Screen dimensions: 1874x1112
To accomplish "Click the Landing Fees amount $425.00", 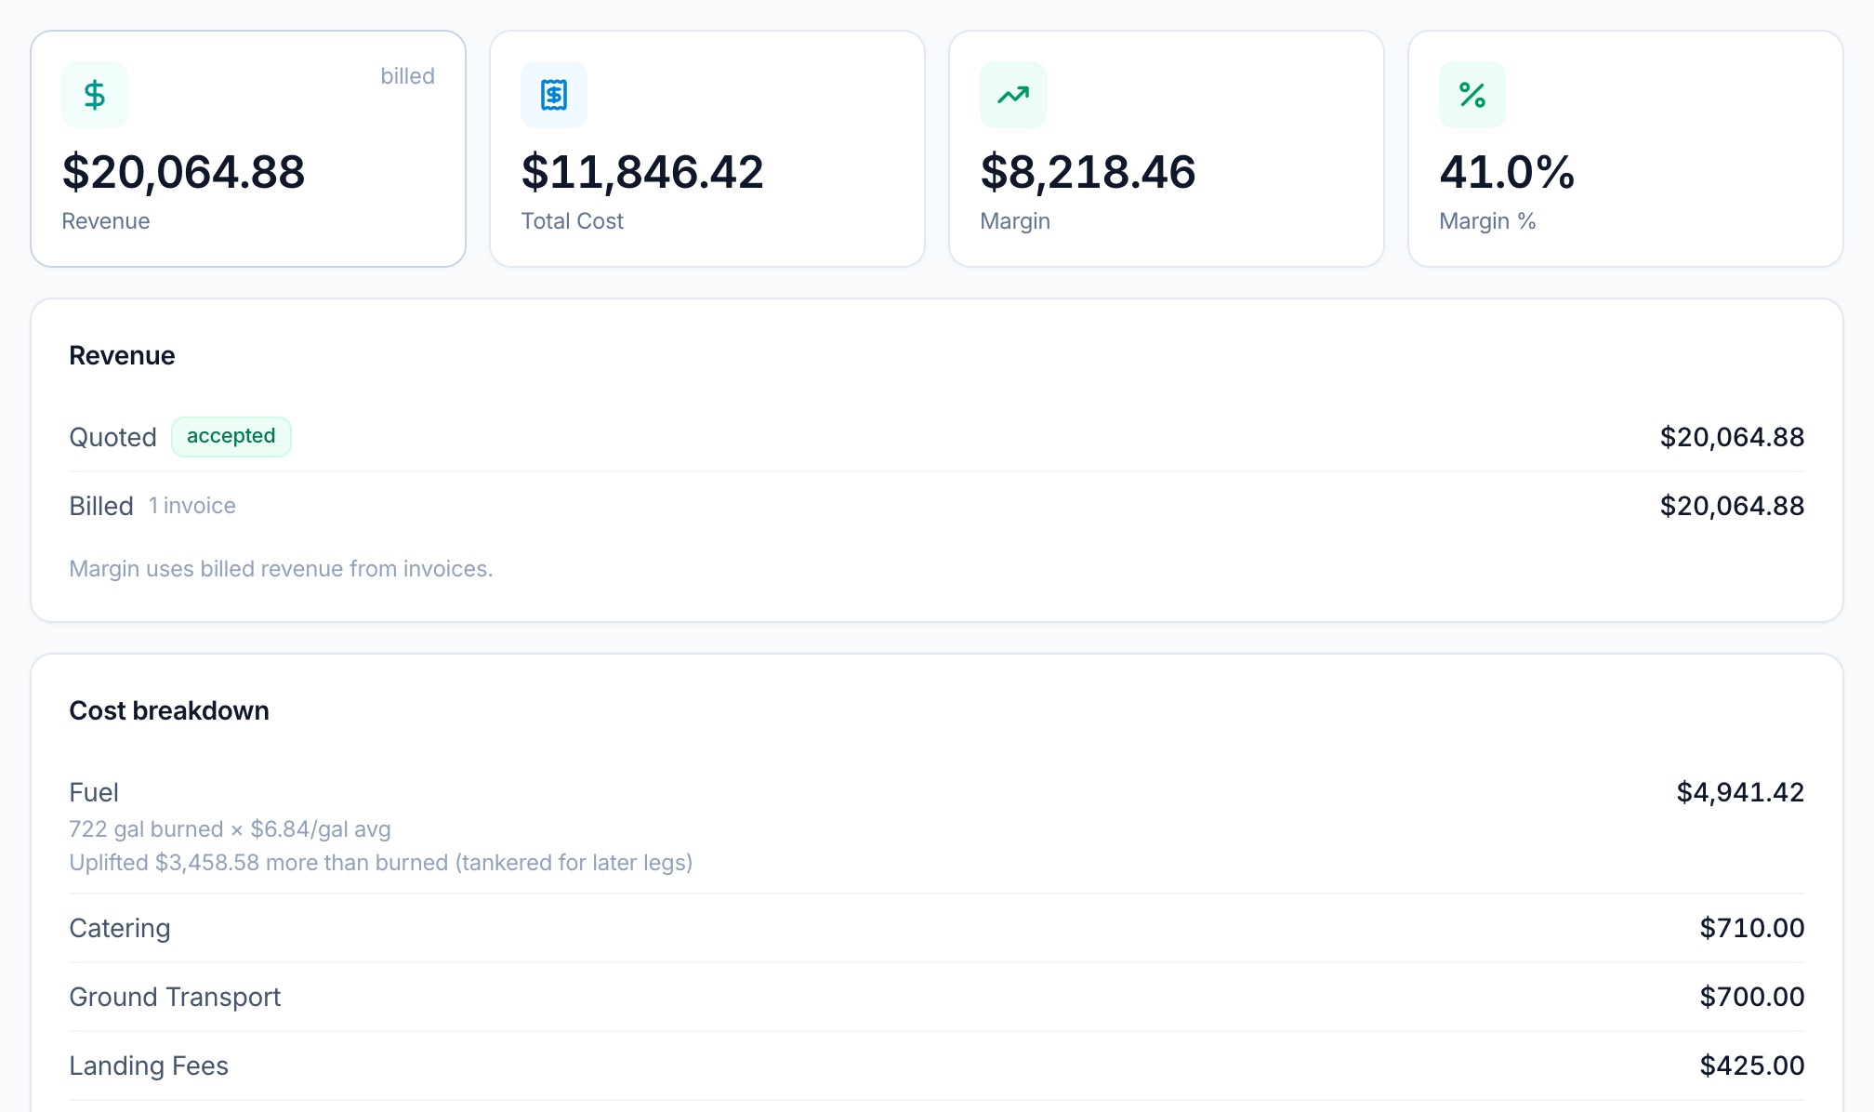I will (1752, 1066).
